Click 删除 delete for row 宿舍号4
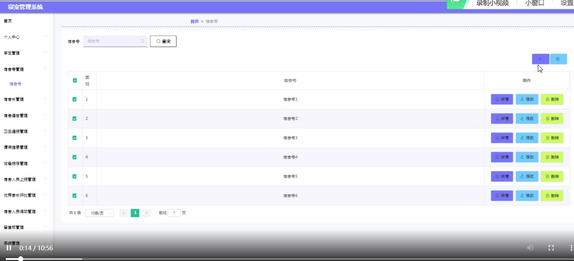 [552, 157]
